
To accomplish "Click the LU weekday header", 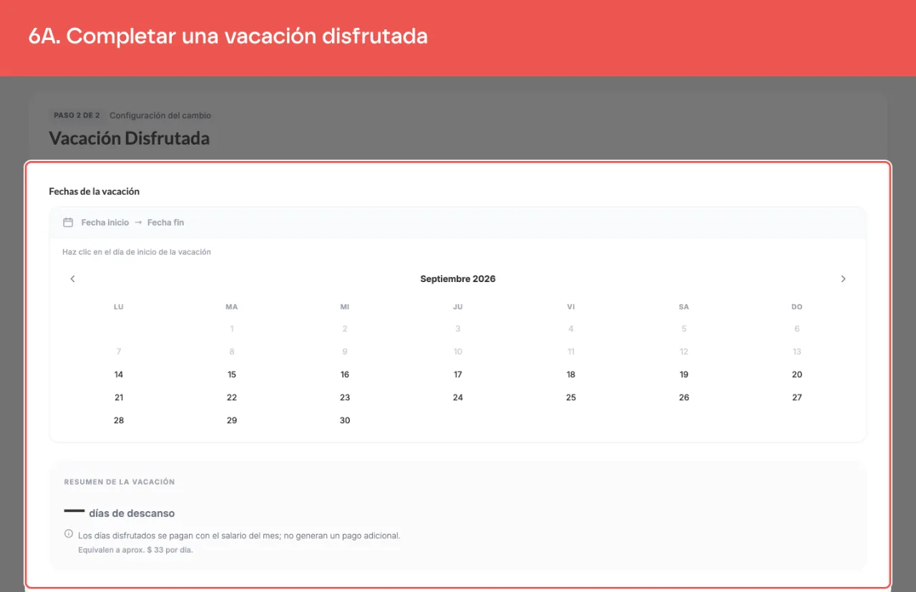I will pyautogui.click(x=119, y=307).
